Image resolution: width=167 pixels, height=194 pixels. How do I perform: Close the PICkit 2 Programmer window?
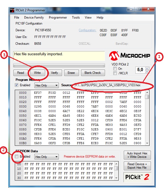[x=148, y=9]
